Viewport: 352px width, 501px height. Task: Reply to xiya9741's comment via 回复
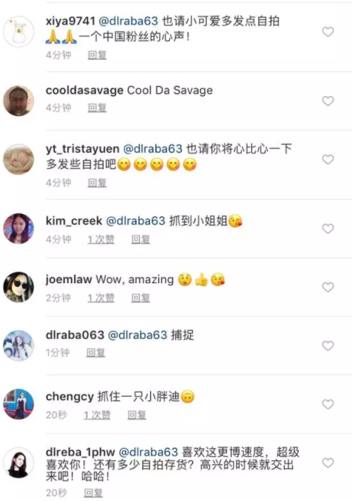coord(97,56)
